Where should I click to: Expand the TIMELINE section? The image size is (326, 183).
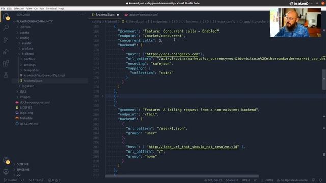pos(23,170)
